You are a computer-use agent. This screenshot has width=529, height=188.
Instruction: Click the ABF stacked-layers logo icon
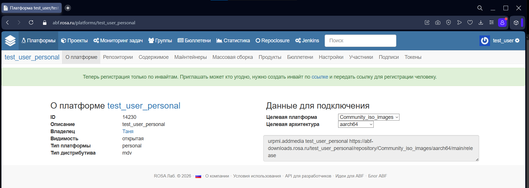tap(10, 41)
